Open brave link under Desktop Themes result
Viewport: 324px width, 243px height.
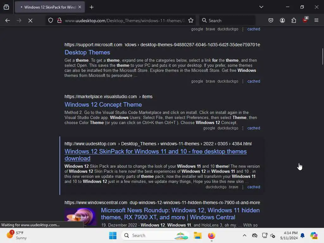tap(210, 81)
